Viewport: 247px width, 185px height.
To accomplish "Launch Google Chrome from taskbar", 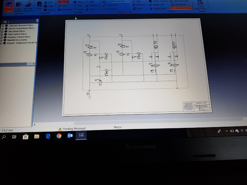I will click(59, 136).
